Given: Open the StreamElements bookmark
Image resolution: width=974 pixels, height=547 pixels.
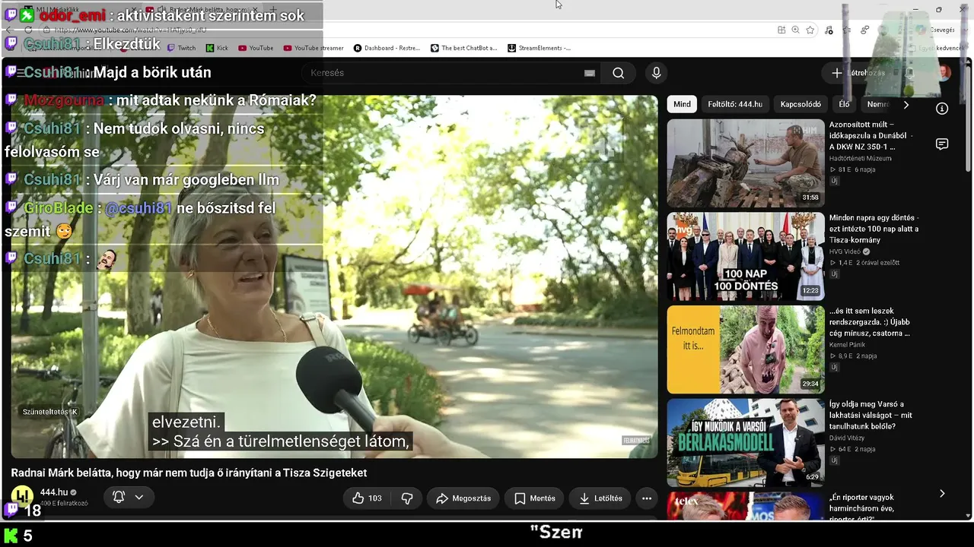Looking at the screenshot, I should pyautogui.click(x=540, y=48).
